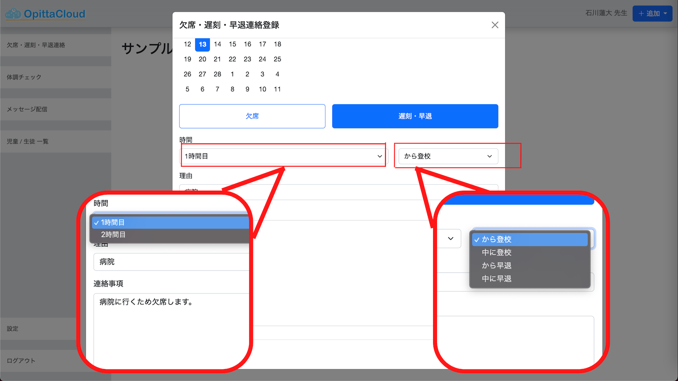The image size is (678, 381).
Task: Click the OpittaCloud logo
Action: tap(45, 14)
